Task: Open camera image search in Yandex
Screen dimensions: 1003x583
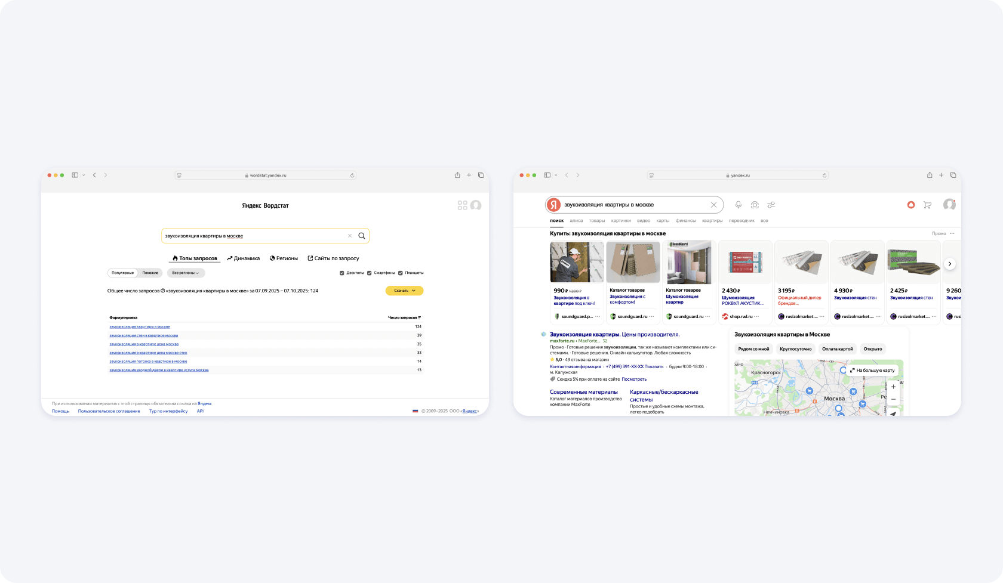Action: (x=755, y=205)
